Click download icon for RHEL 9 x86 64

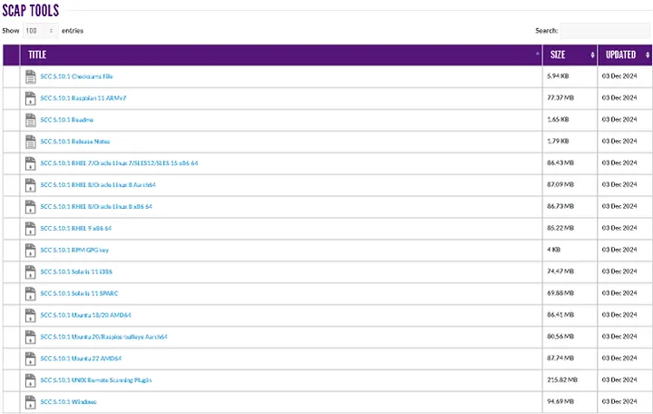31,229
